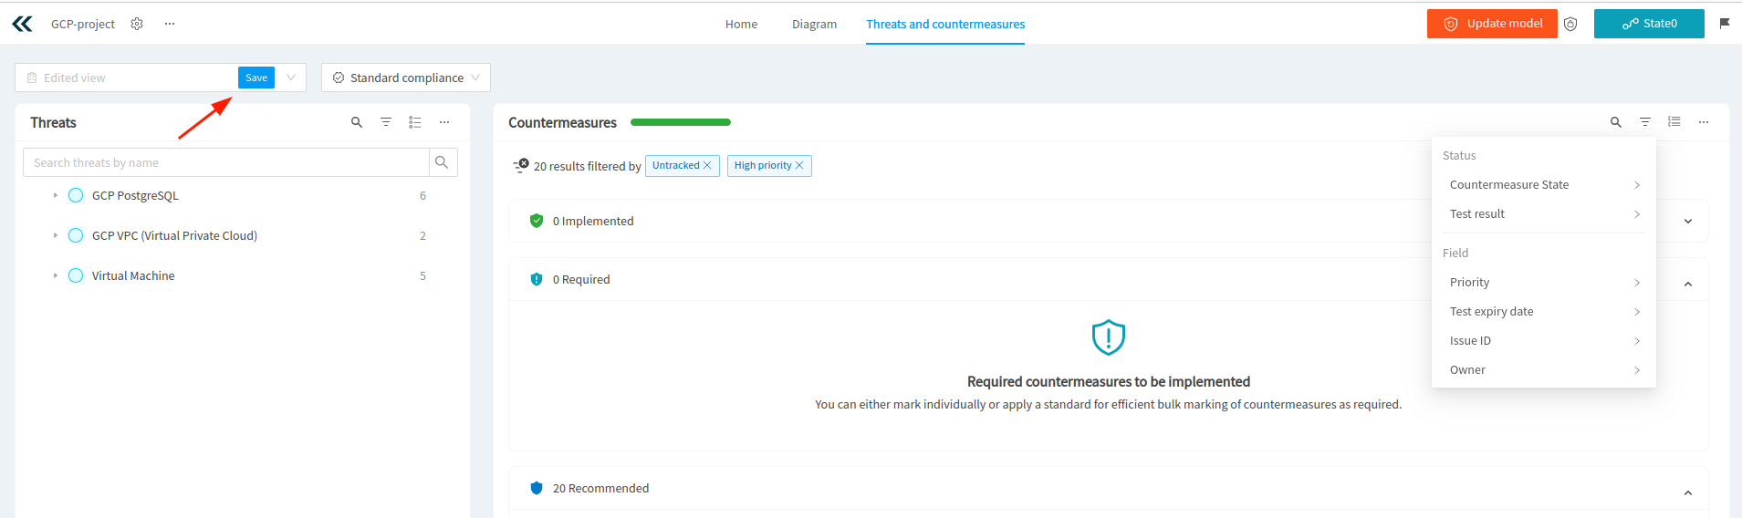Select the GCP VPC (Virtual Private Cloud) row
Image resolution: width=1742 pixels, height=518 pixels.
coord(241,235)
